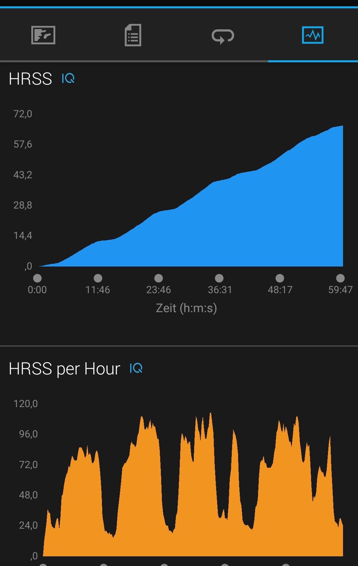Switch to the stats list tab
The height and width of the screenshot is (566, 358).
coord(133,35)
